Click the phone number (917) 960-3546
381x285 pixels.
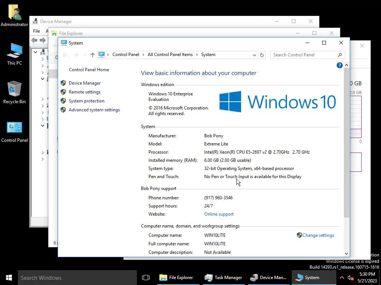218,198
